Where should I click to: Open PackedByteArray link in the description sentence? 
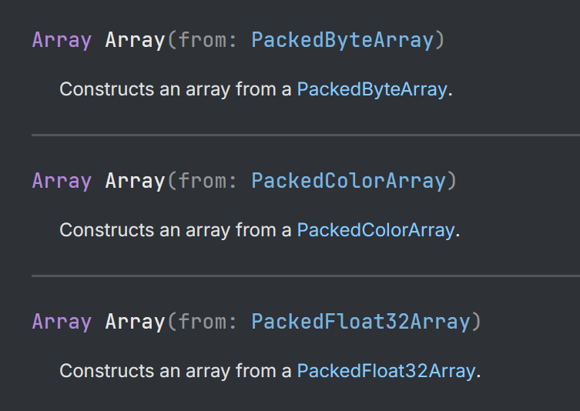(371, 89)
